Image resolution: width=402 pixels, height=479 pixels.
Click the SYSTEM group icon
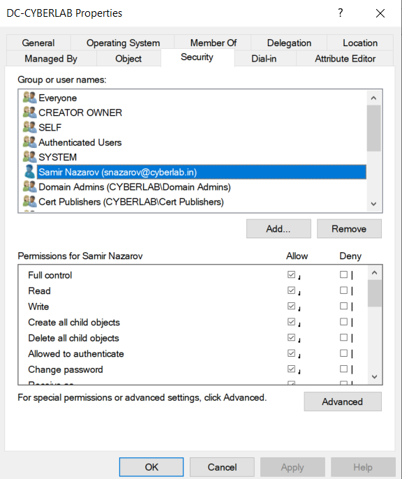29,157
